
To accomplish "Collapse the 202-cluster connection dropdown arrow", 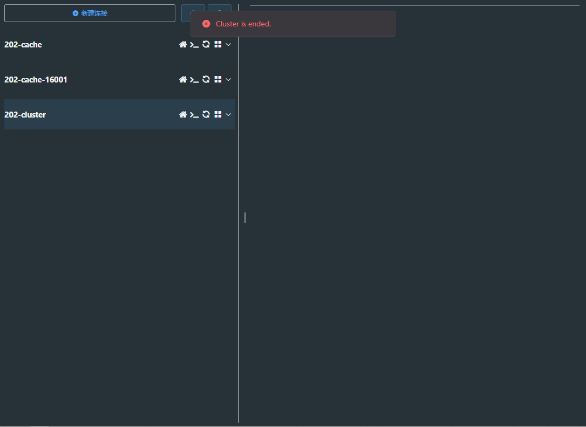I will 227,114.
